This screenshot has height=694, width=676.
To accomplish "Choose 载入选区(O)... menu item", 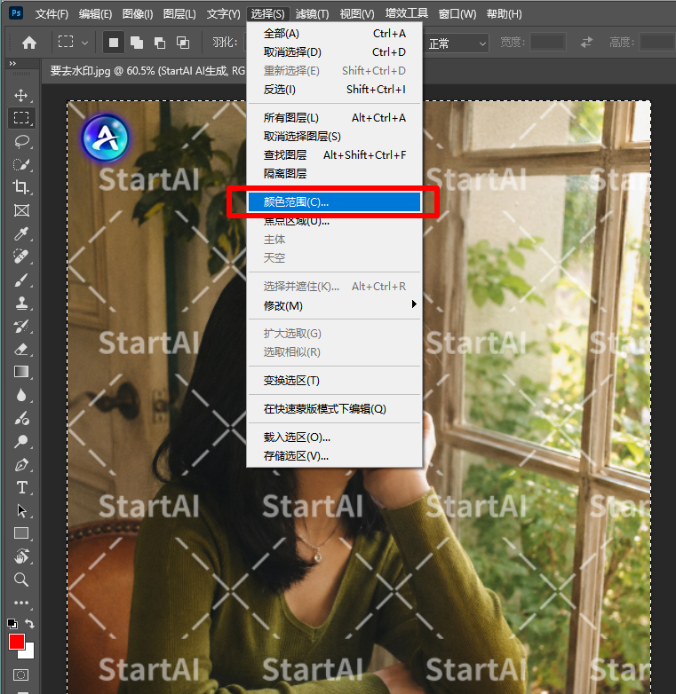I will pyautogui.click(x=334, y=438).
